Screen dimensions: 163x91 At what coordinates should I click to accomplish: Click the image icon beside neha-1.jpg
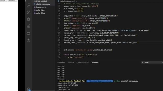coord(35,10)
